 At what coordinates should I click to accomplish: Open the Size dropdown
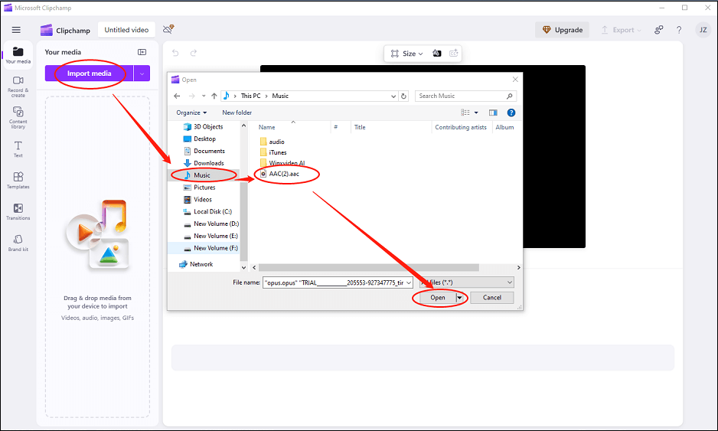click(x=406, y=54)
